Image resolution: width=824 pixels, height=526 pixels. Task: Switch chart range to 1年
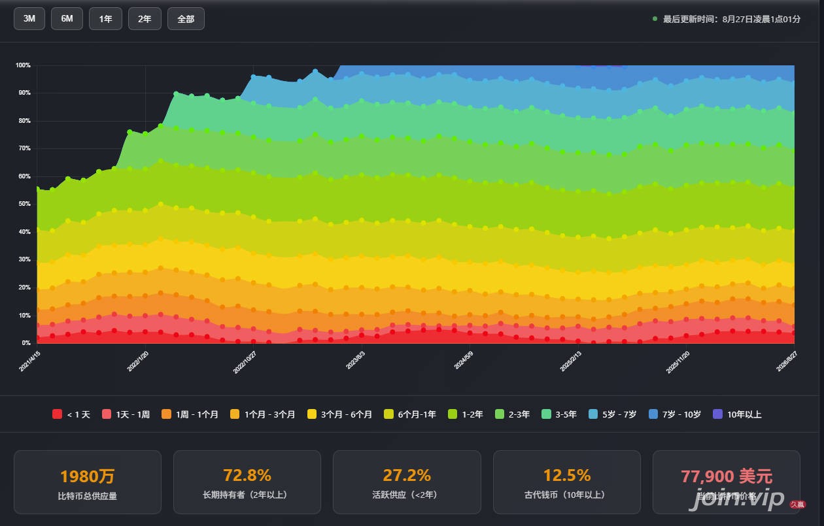coord(105,19)
